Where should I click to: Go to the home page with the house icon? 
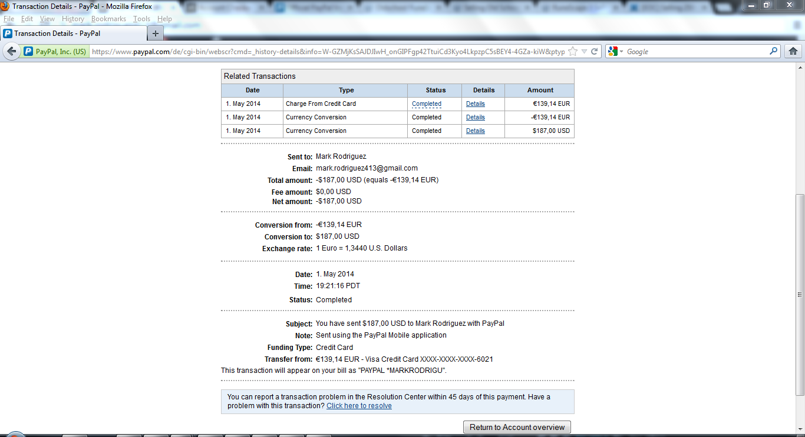793,52
